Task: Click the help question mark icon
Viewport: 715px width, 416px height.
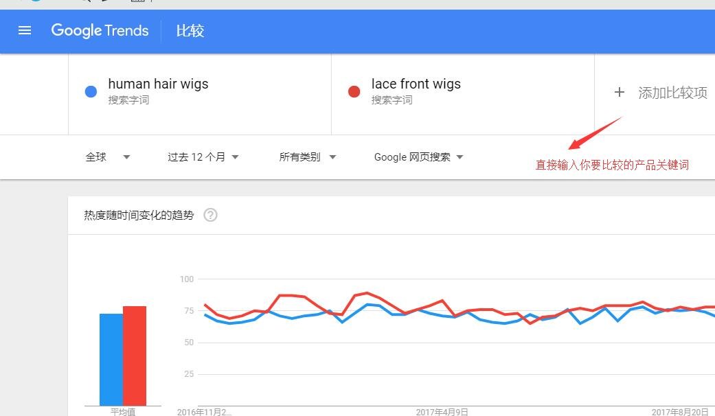Action: click(x=211, y=215)
